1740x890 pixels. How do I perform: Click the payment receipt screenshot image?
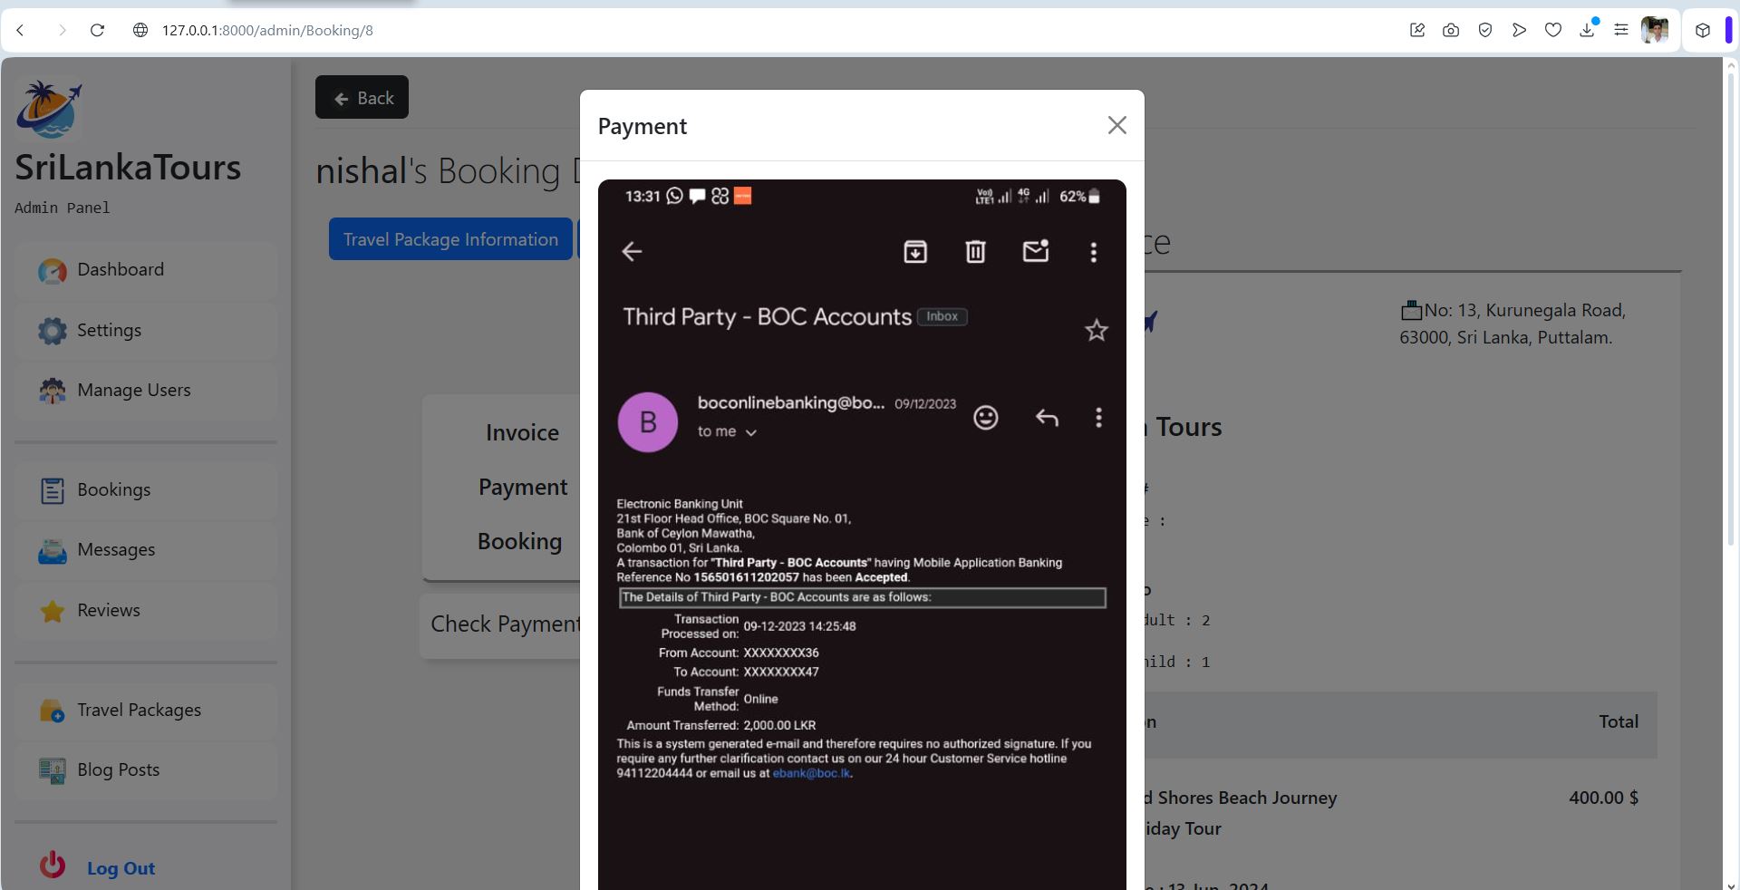coord(862,535)
